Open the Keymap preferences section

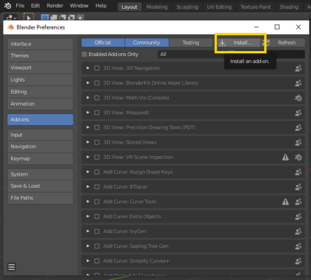[41, 159]
